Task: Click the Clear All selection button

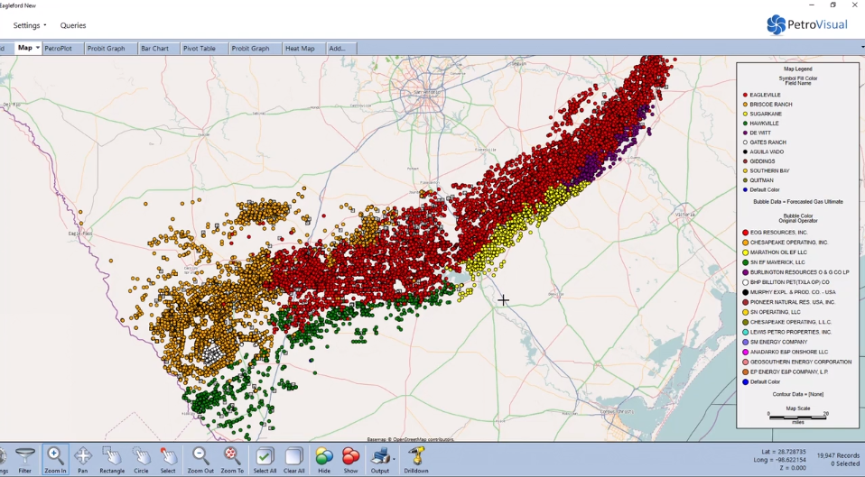Action: pyautogui.click(x=293, y=458)
